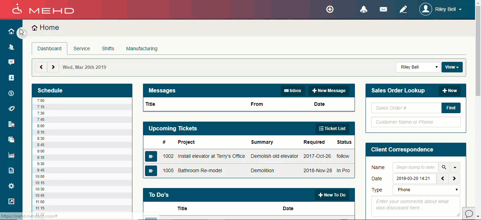Click the external link arrow icon in the sidebar
481x220 pixels.
11,202
